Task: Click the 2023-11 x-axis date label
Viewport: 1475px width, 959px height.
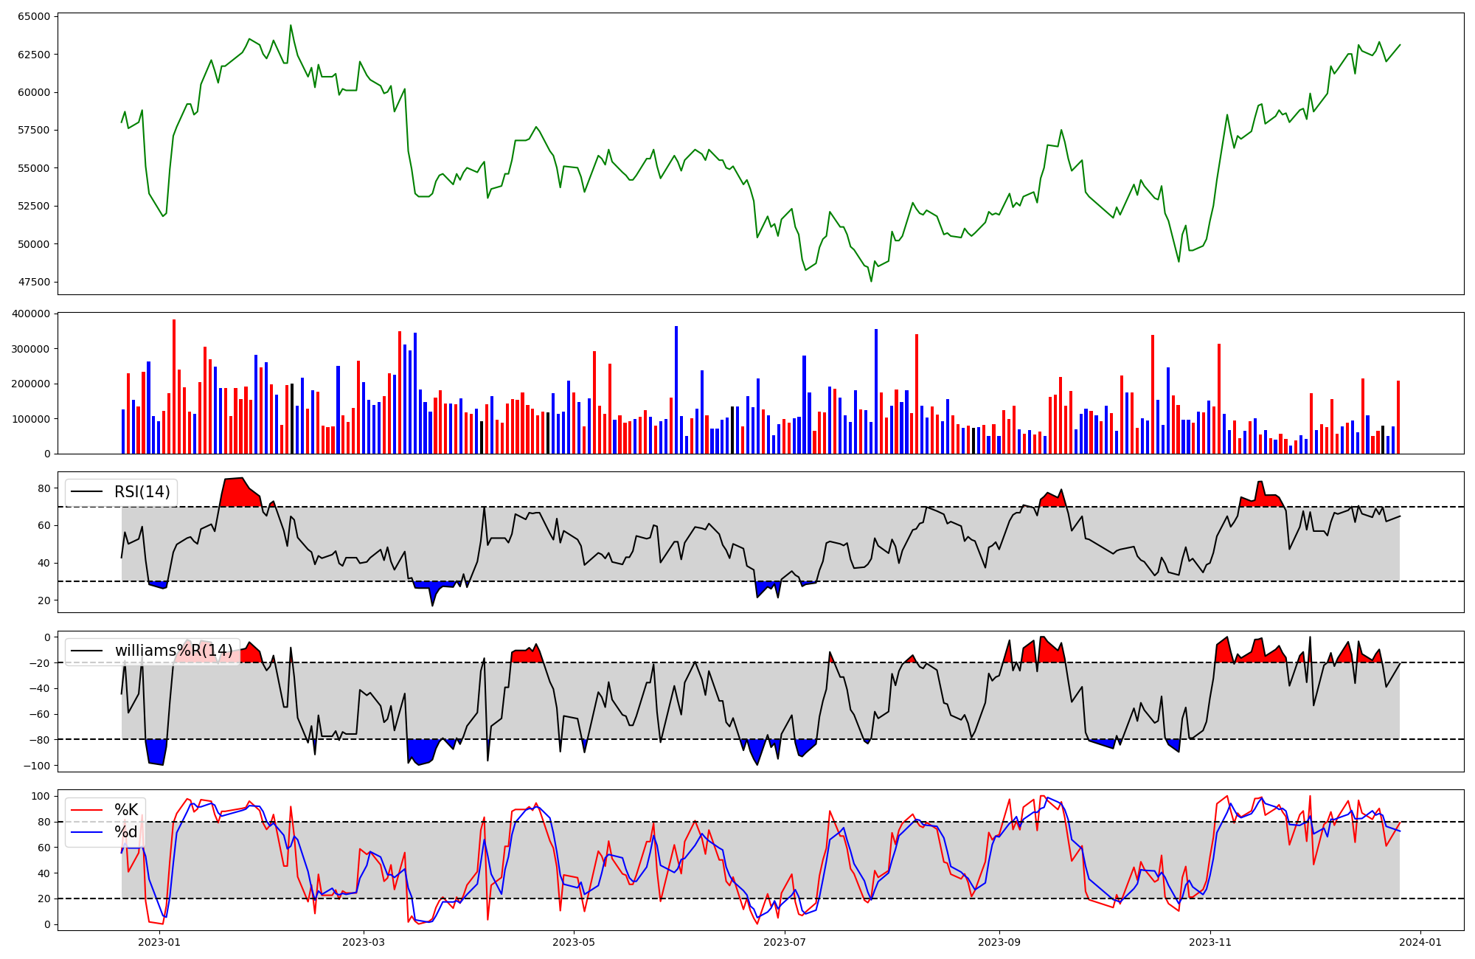Action: tap(1210, 942)
